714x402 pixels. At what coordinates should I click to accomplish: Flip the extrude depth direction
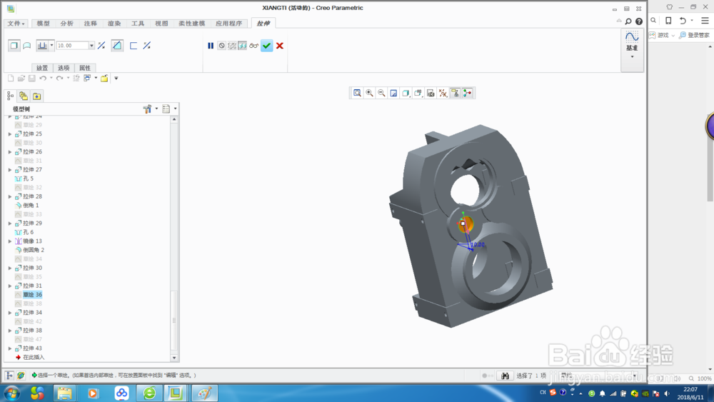click(x=101, y=46)
